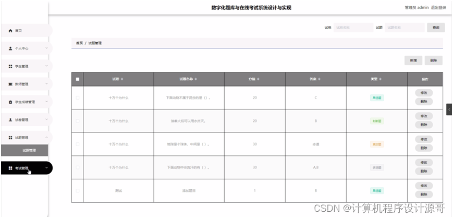Click the answer cell 赤道
Image resolution: width=453 pixels, height=218 pixels.
[x=315, y=144]
